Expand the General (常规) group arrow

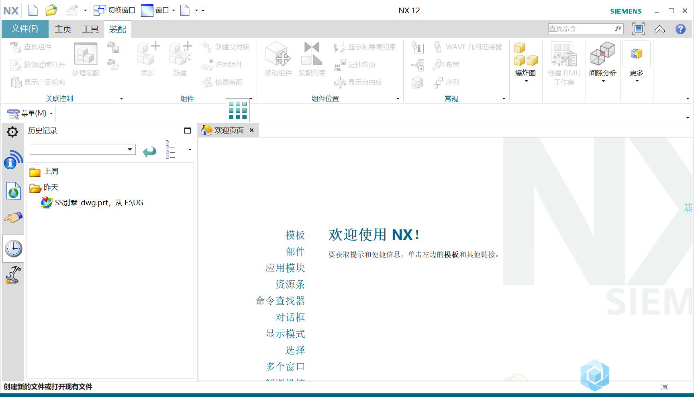(x=504, y=99)
